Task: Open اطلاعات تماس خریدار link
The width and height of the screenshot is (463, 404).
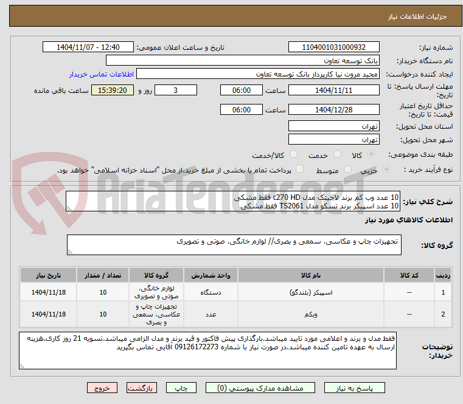Action: click(102, 74)
